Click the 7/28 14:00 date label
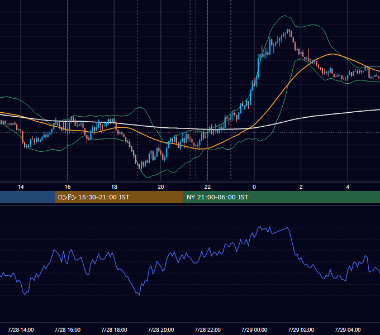This screenshot has width=380, height=335. 21,329
